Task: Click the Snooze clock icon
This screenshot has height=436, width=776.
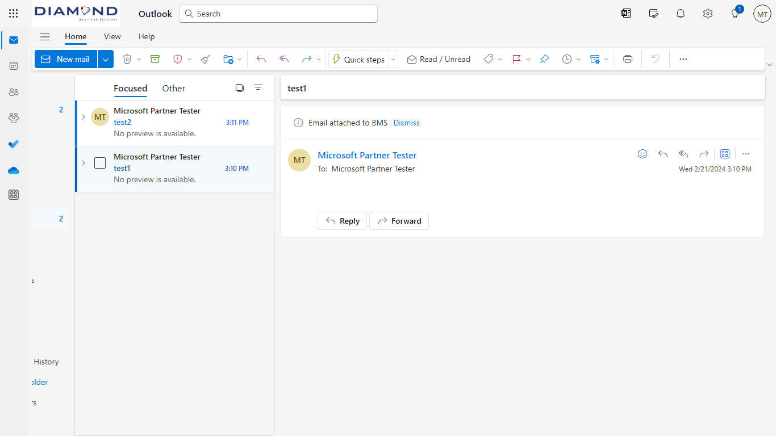Action: (x=567, y=59)
